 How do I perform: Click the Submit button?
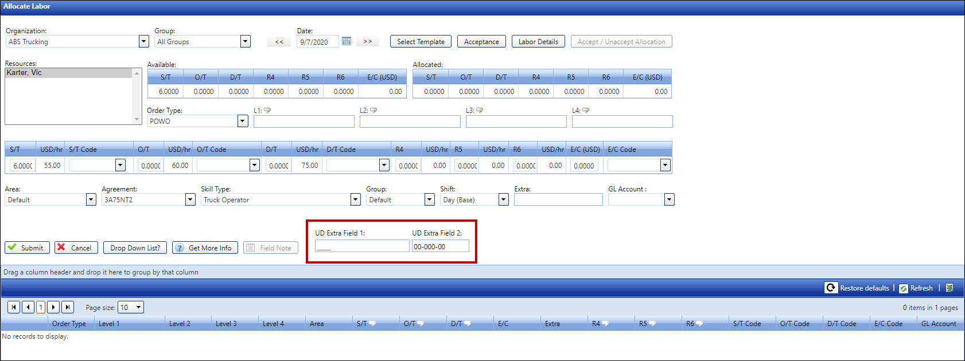click(x=27, y=248)
